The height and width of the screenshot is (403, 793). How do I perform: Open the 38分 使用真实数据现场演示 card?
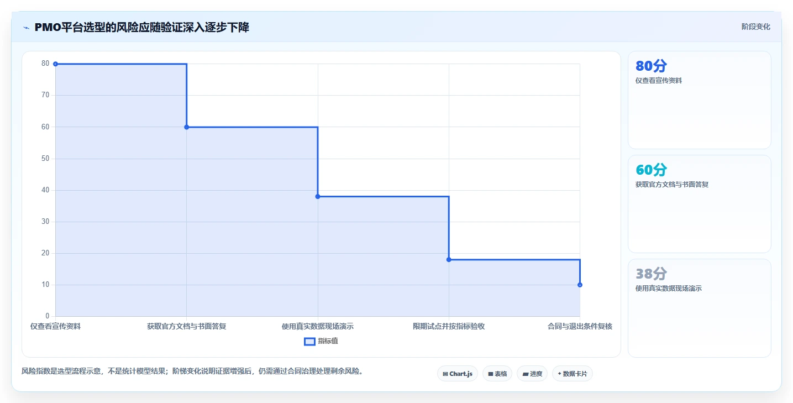[699, 308]
